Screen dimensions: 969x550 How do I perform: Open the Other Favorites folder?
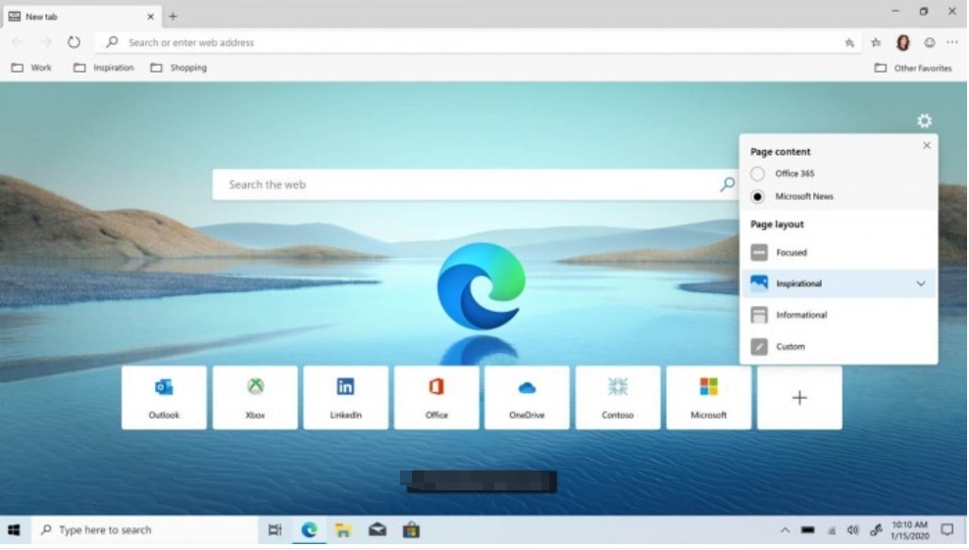[913, 68]
